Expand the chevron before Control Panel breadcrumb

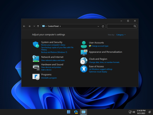46,26
